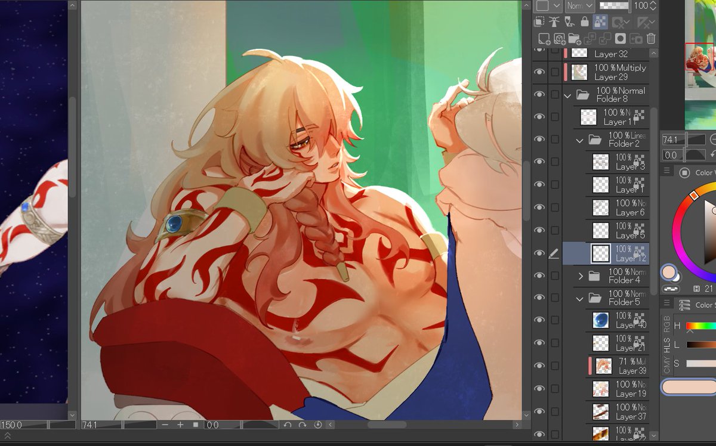The width and height of the screenshot is (716, 446).
Task: Open the blending mode 'Norm' dropdown
Action: 580,5
